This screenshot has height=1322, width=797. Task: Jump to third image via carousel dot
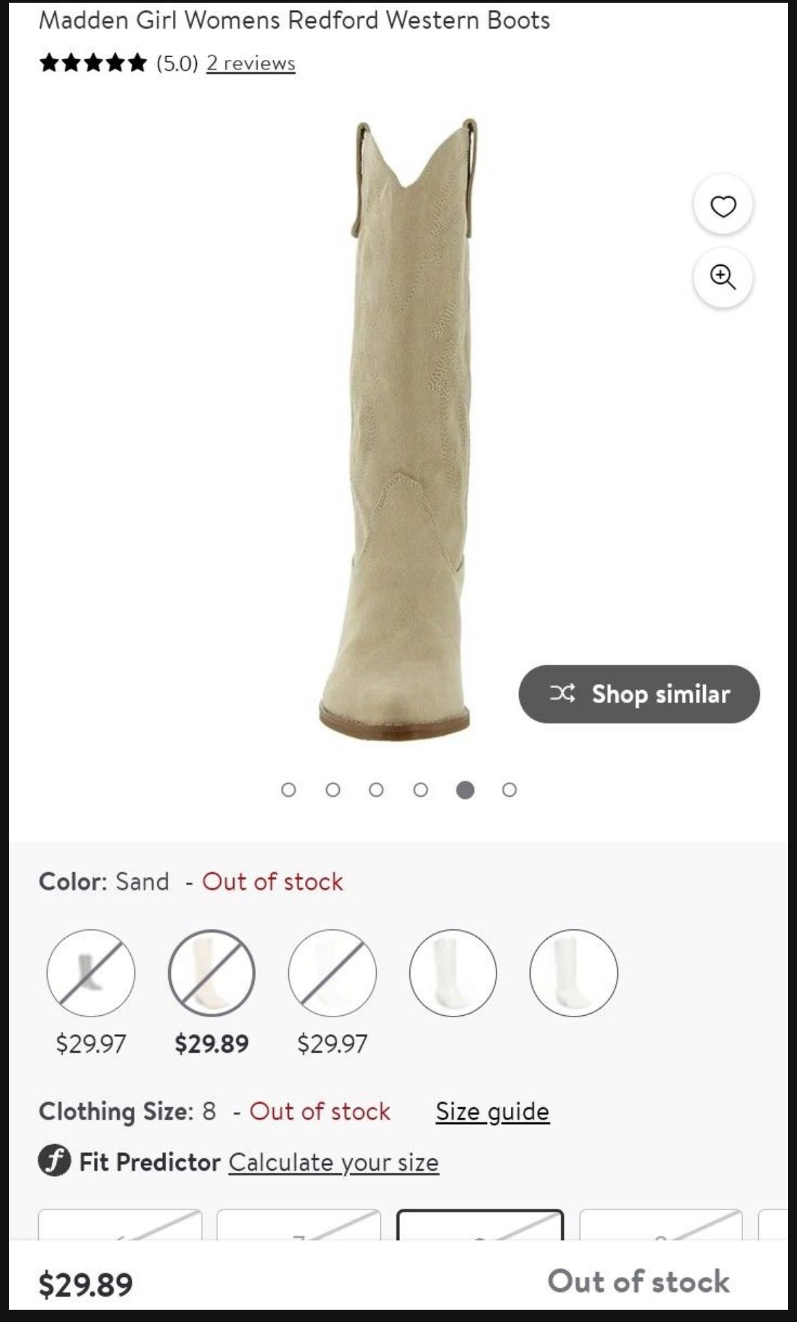point(376,790)
